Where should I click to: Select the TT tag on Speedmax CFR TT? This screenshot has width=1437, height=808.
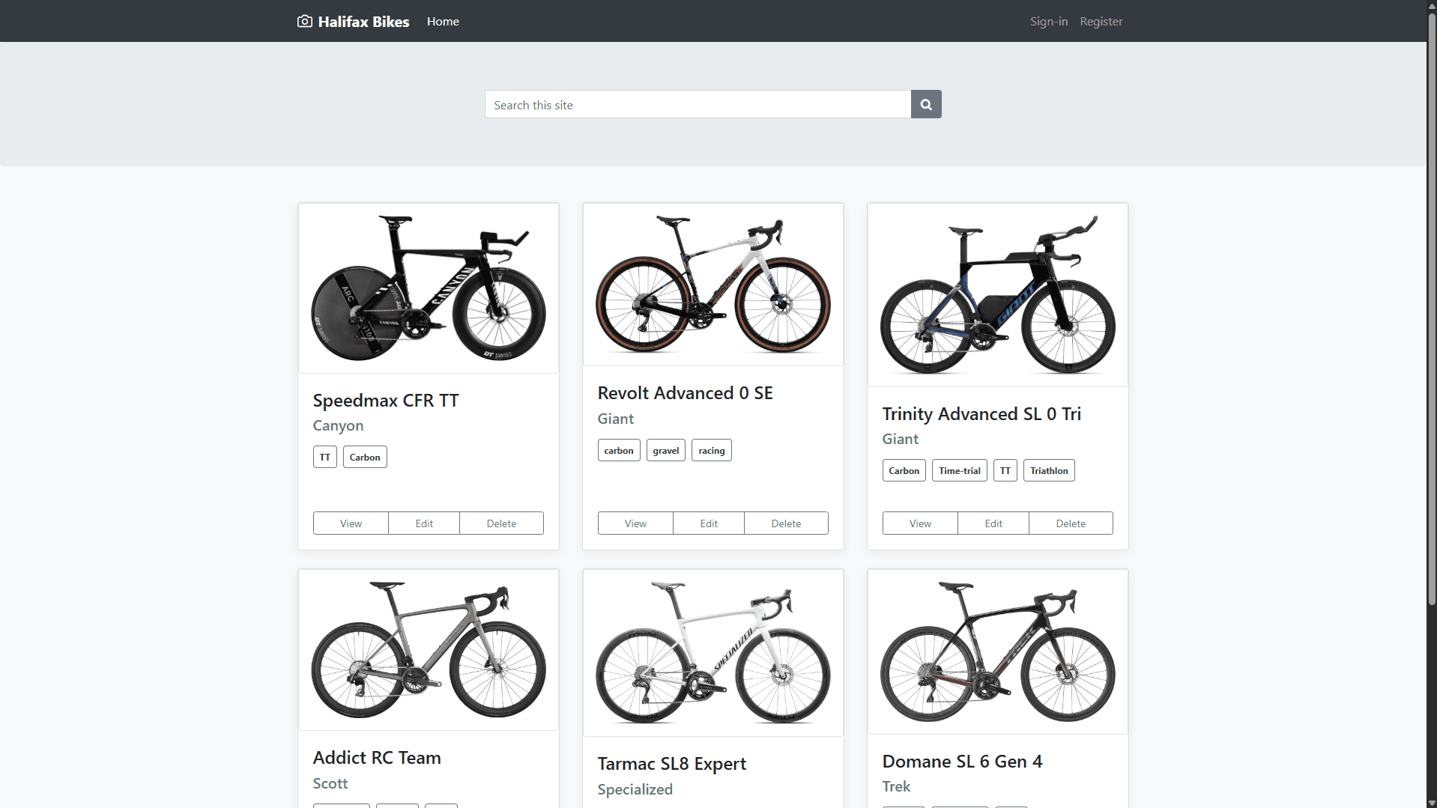324,457
